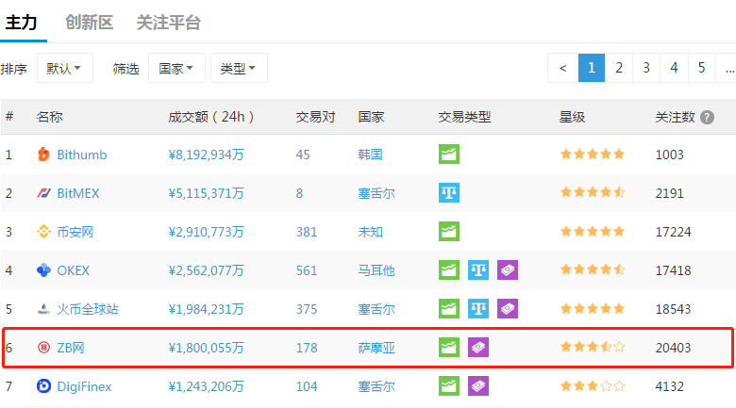Go to page 5

pos(702,68)
